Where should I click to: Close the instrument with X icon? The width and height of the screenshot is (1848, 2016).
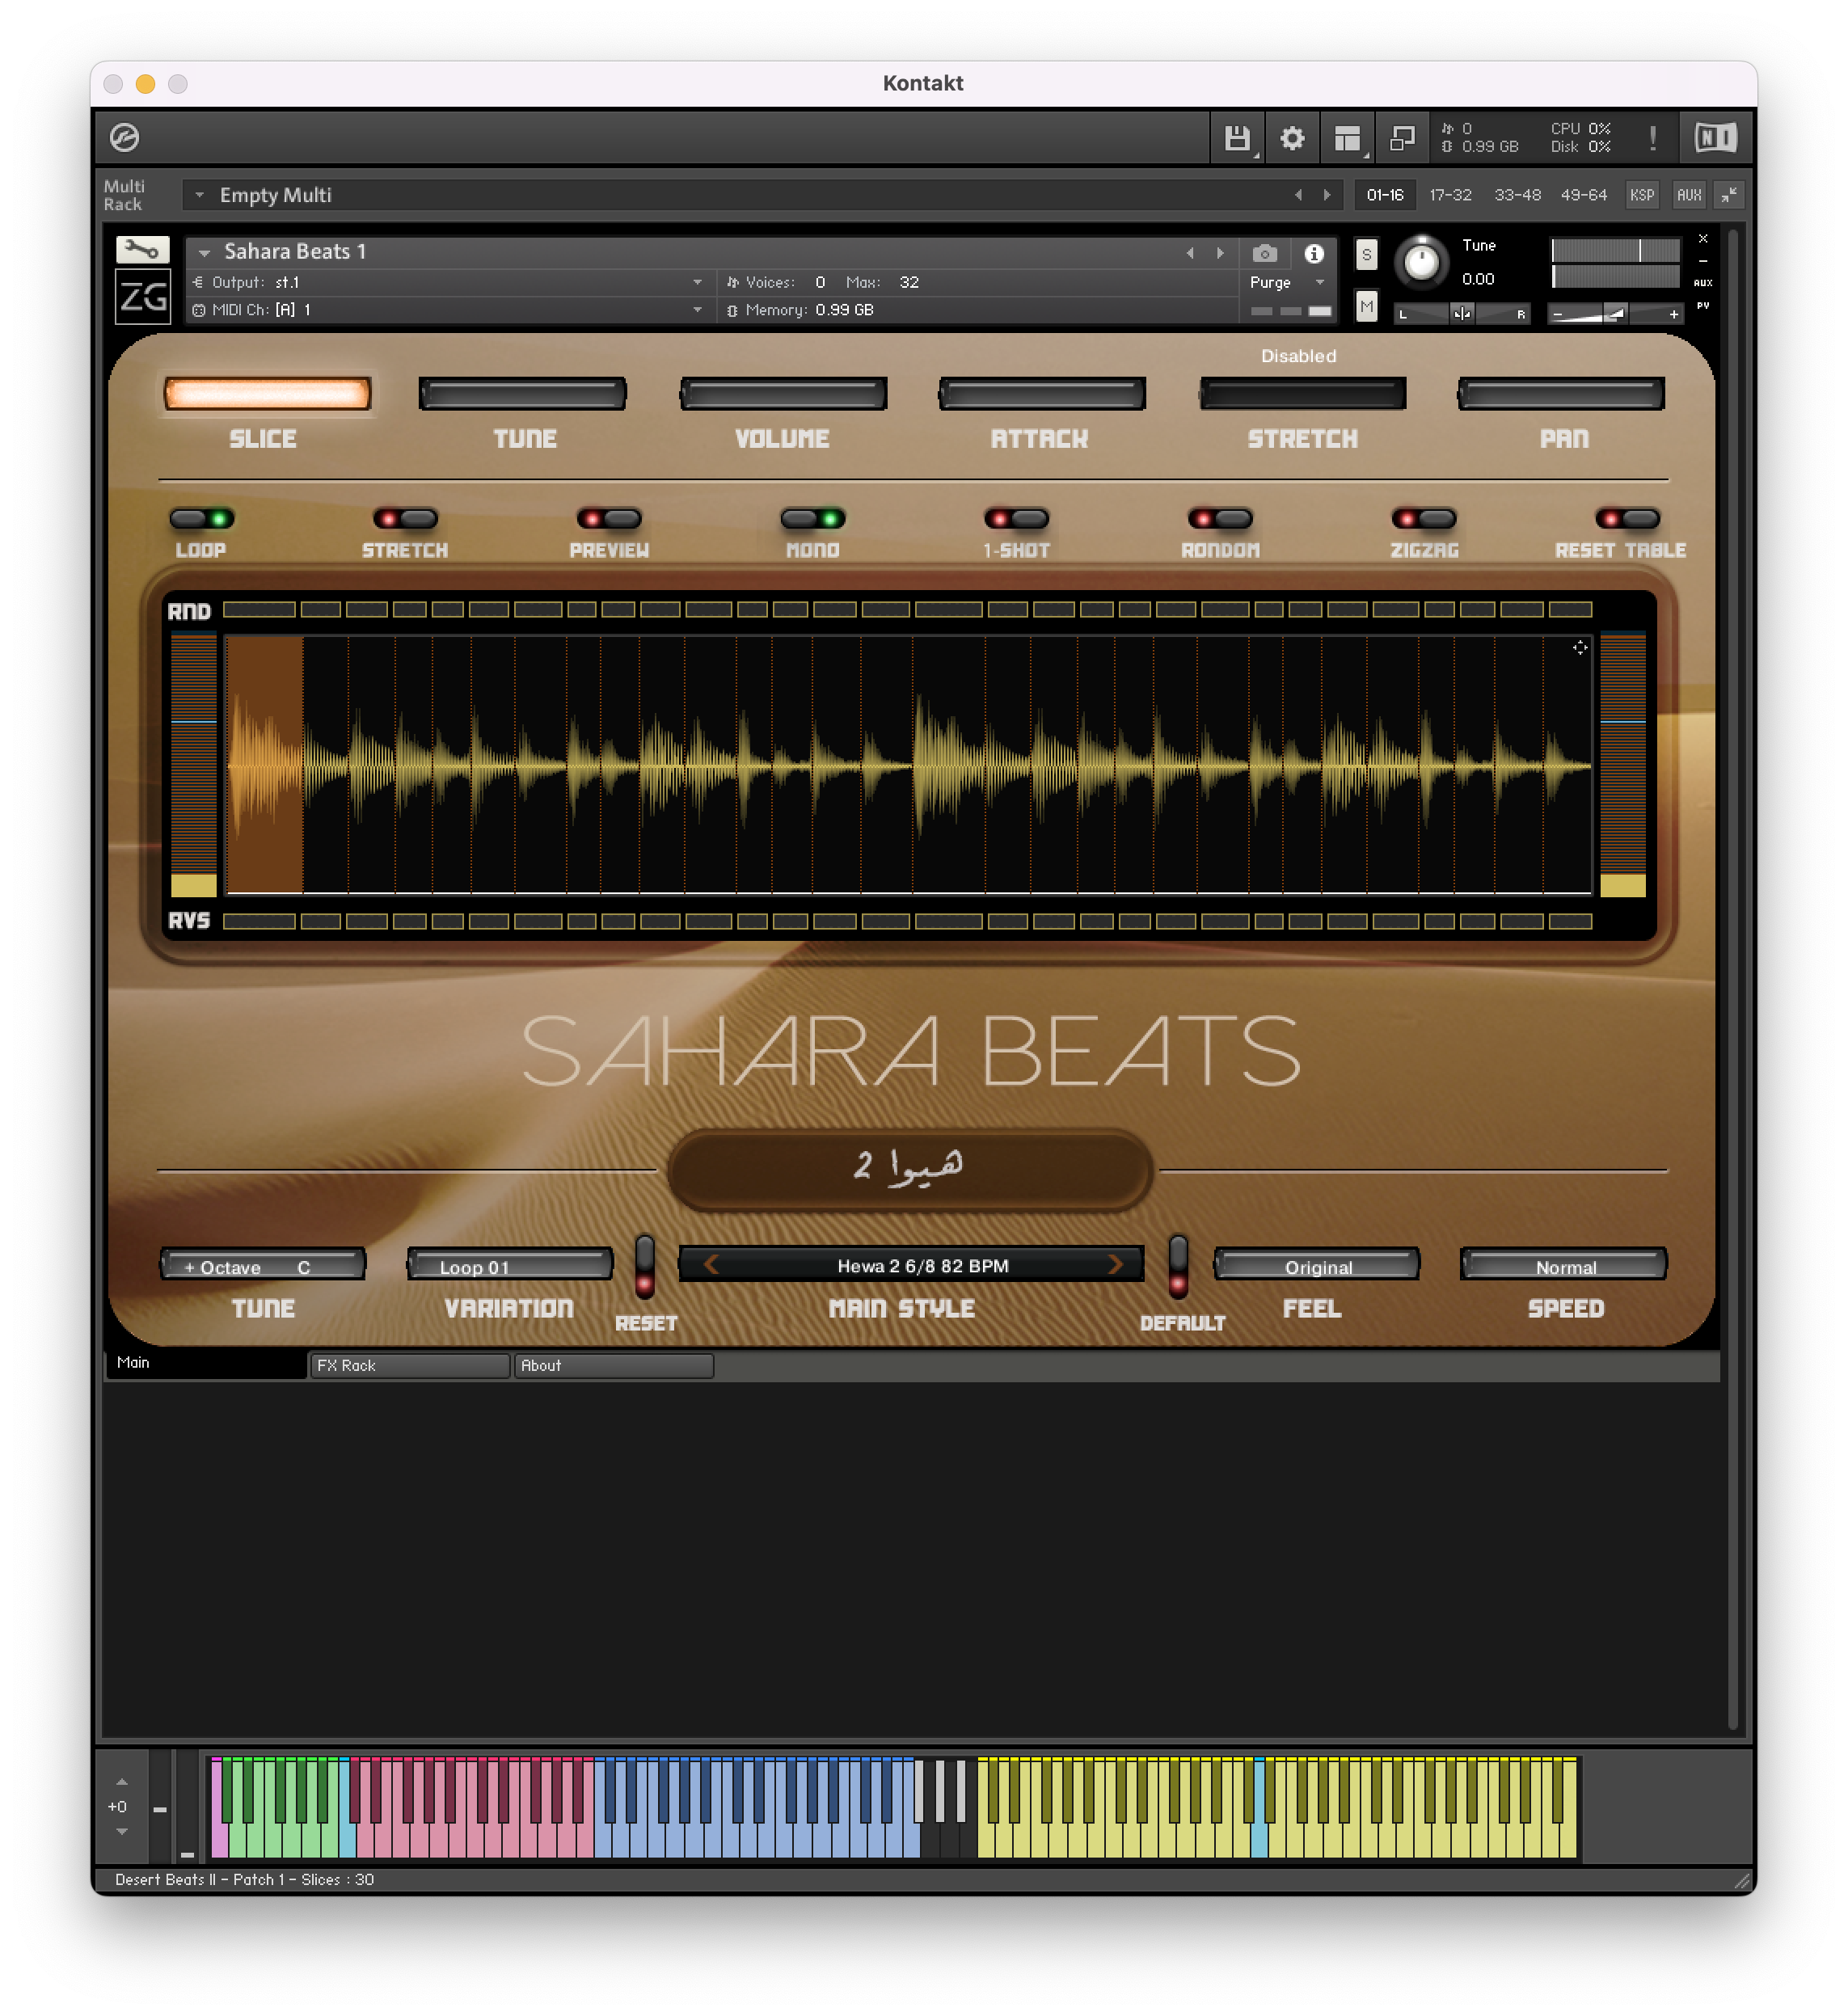[x=1703, y=239]
